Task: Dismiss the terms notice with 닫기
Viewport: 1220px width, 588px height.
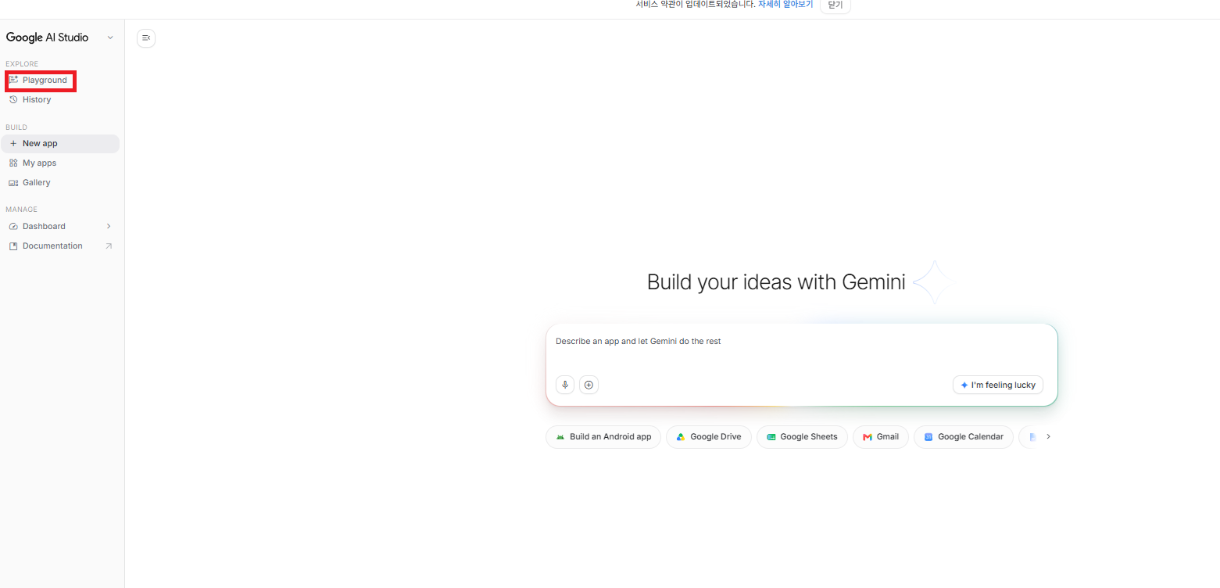Action: [835, 5]
